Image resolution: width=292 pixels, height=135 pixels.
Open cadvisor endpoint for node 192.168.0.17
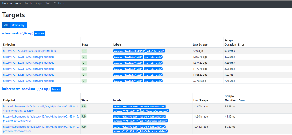[x=41, y=119]
